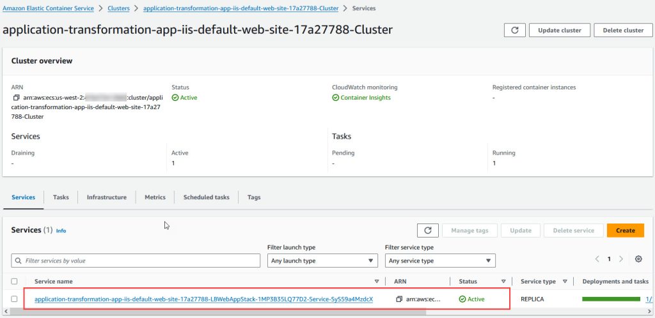Screen dimensions: 655x318
Task: Click the Deployments and tasks column header
Action: point(615,282)
